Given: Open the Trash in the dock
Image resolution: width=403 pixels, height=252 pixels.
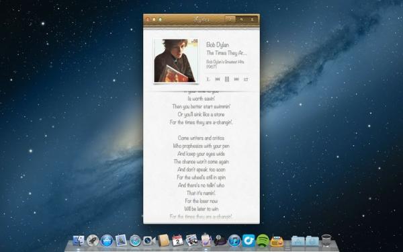Looking at the screenshot, I should tap(326, 241).
